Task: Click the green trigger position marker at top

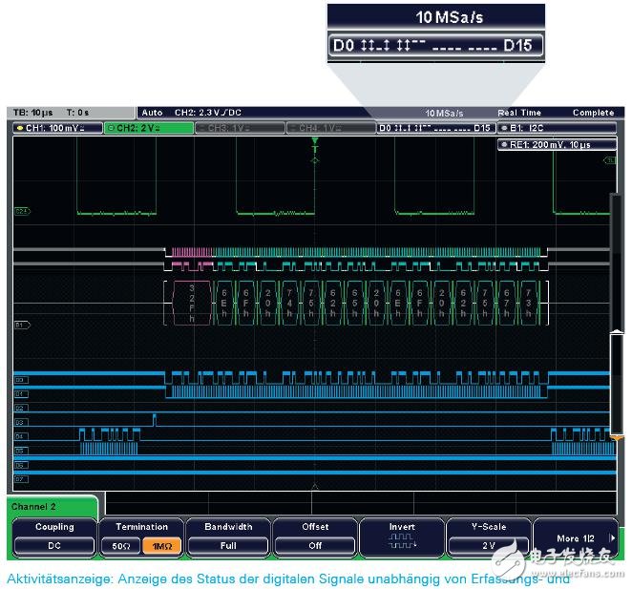Action: coord(314,144)
